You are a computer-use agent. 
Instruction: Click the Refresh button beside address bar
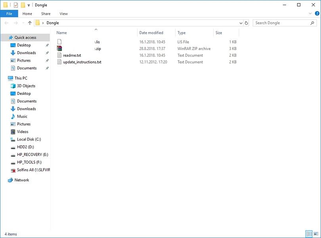(x=246, y=23)
